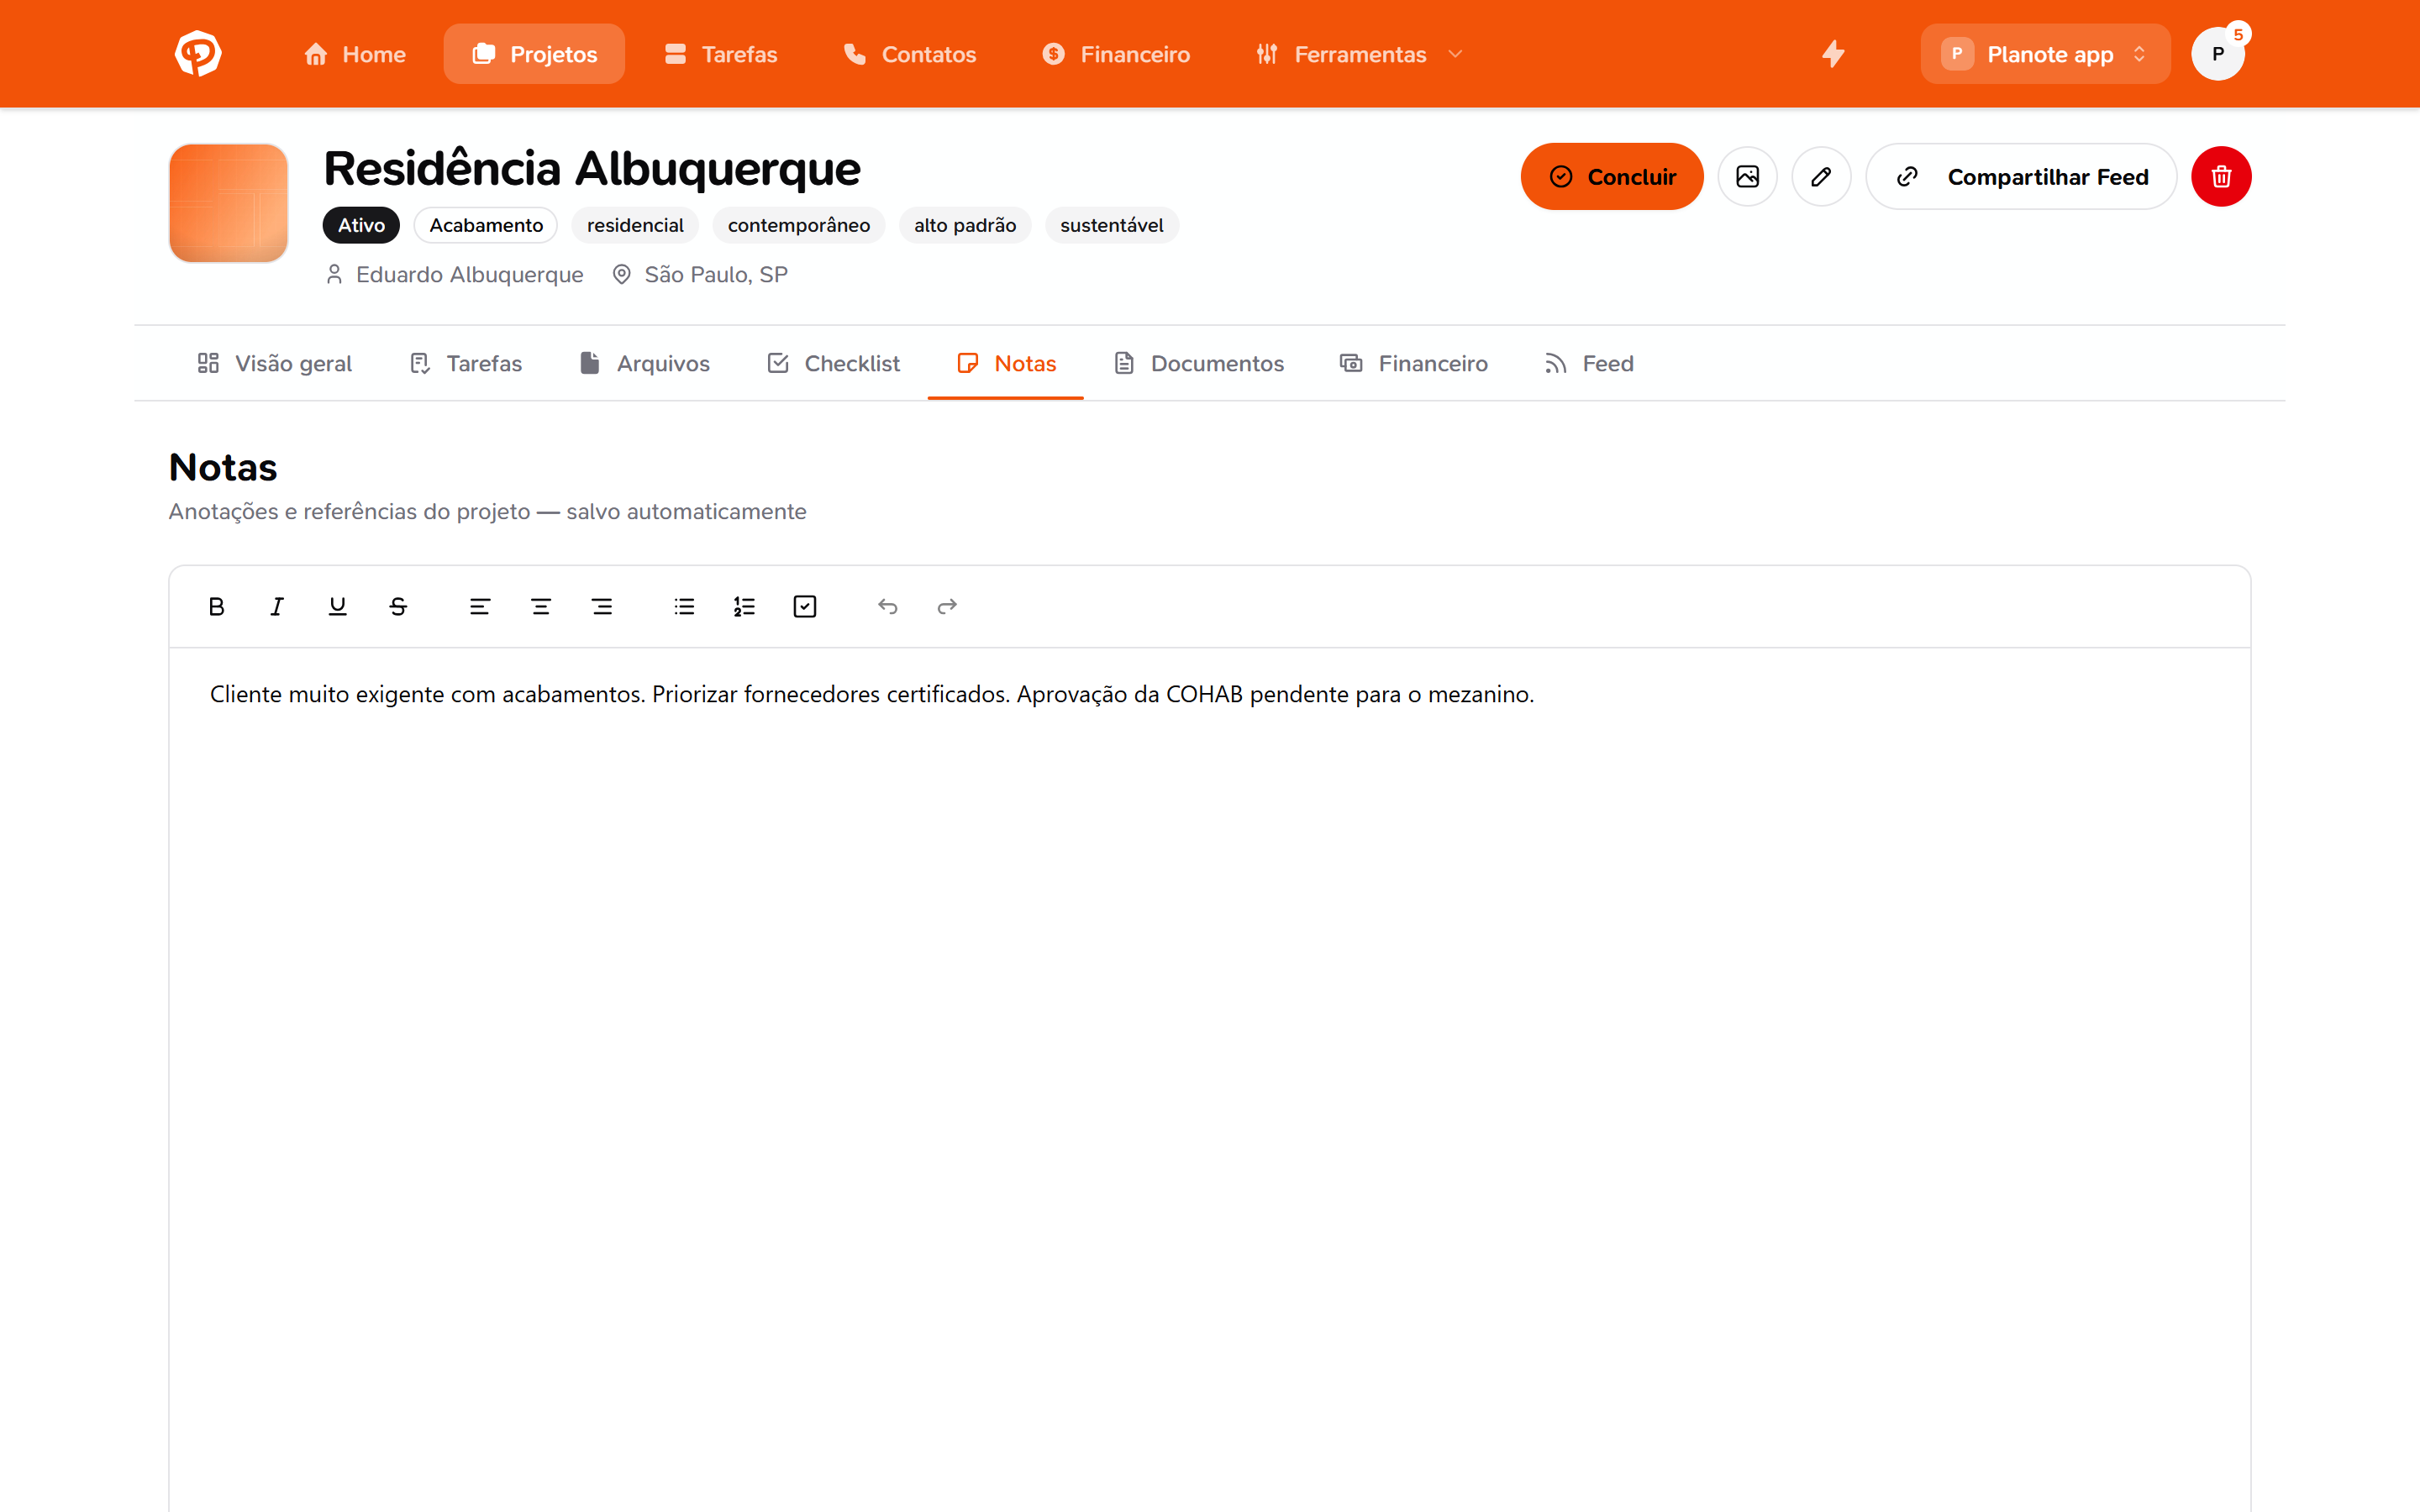Click the Ativo status badge
Image resolution: width=2420 pixels, height=1512 pixels.
pos(361,225)
